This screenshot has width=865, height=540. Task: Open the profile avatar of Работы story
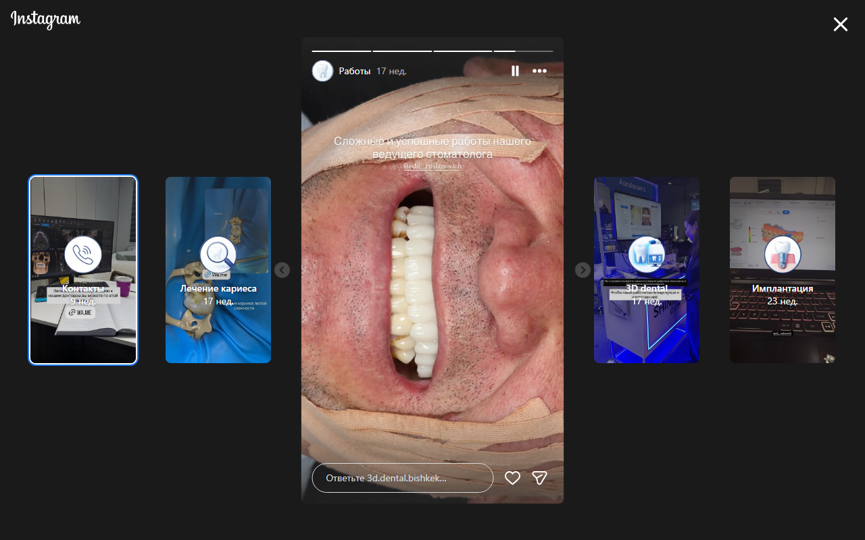tap(322, 71)
